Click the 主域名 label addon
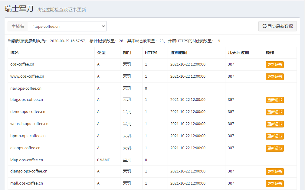Image resolution: width=305 pixels, height=190 pixels. [x=18, y=26]
